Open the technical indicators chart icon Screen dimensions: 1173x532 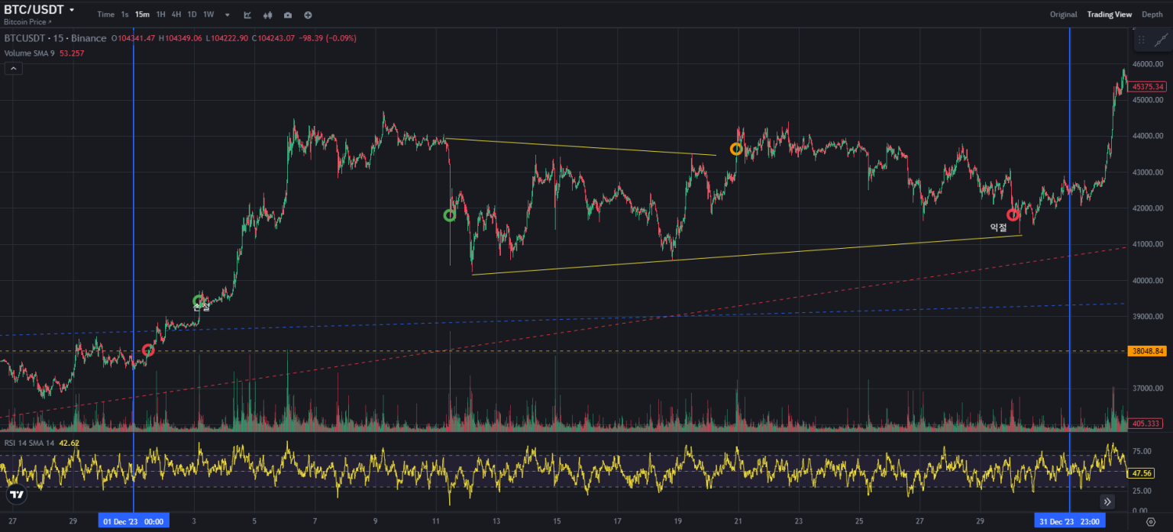click(247, 15)
